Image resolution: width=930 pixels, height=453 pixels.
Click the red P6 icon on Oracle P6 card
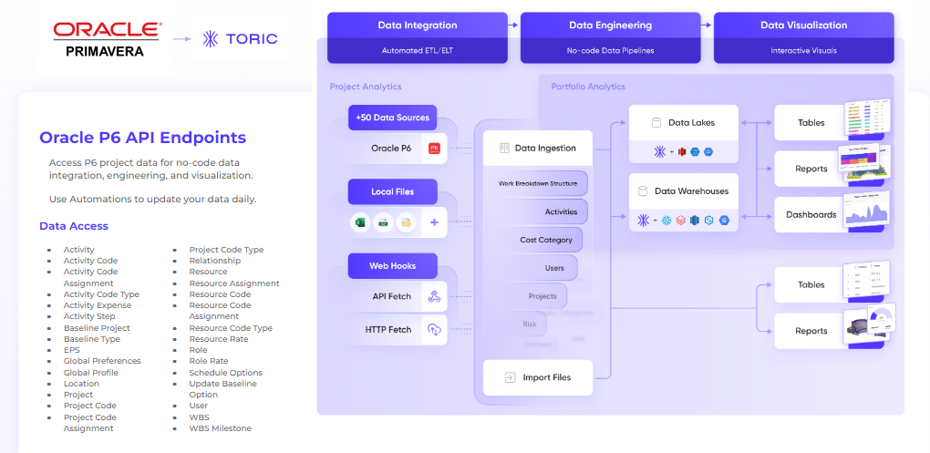coord(434,149)
